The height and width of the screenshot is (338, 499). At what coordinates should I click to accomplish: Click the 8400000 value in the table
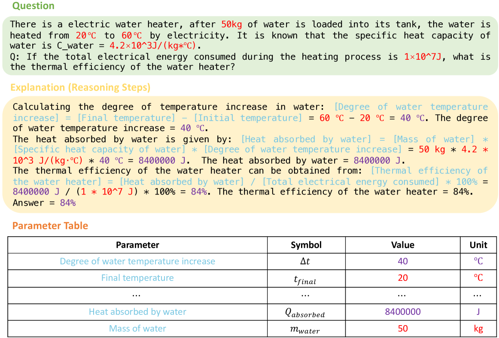coord(402,312)
